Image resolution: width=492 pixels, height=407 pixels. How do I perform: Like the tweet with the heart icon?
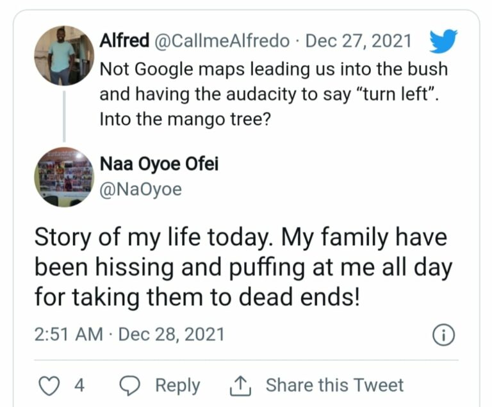(x=49, y=385)
